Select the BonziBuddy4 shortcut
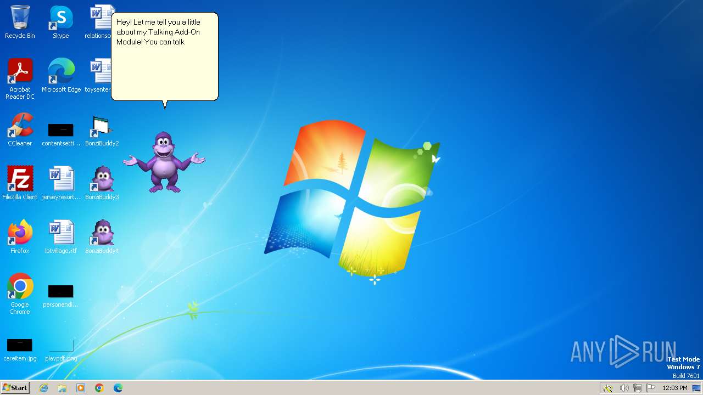Image resolution: width=703 pixels, height=395 pixels. (x=102, y=237)
